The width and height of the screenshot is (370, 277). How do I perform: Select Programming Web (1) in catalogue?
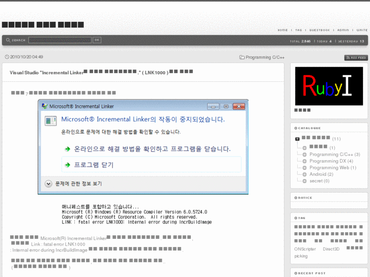click(333, 168)
